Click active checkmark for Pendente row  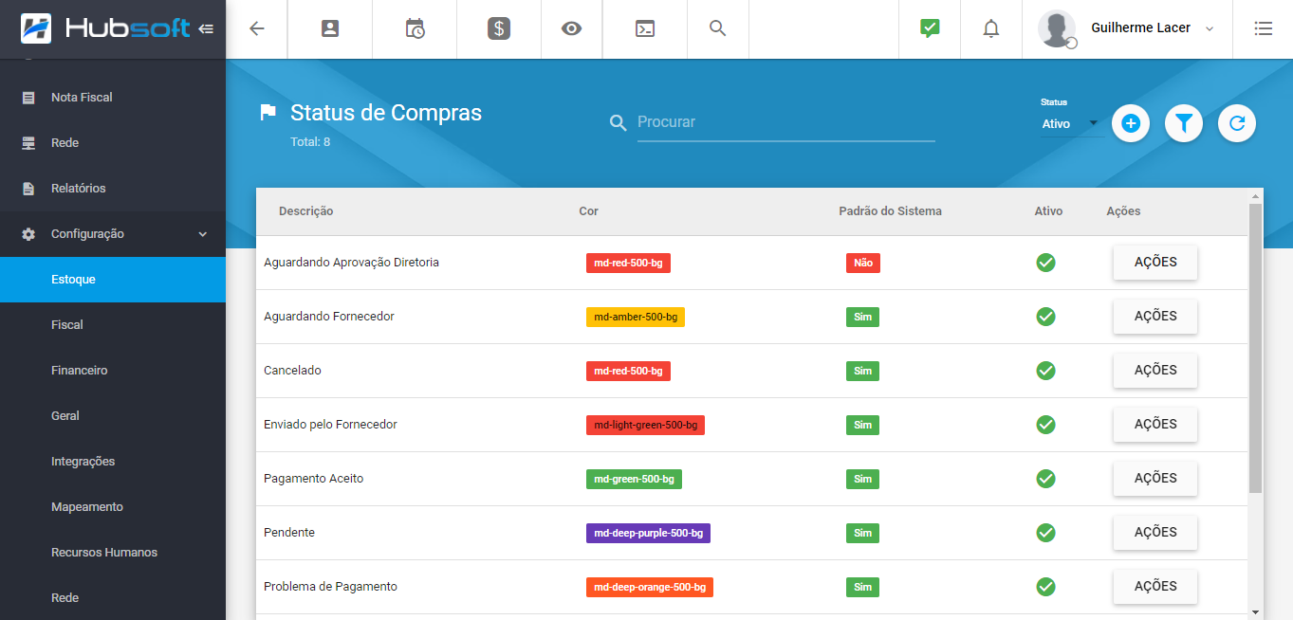point(1046,533)
